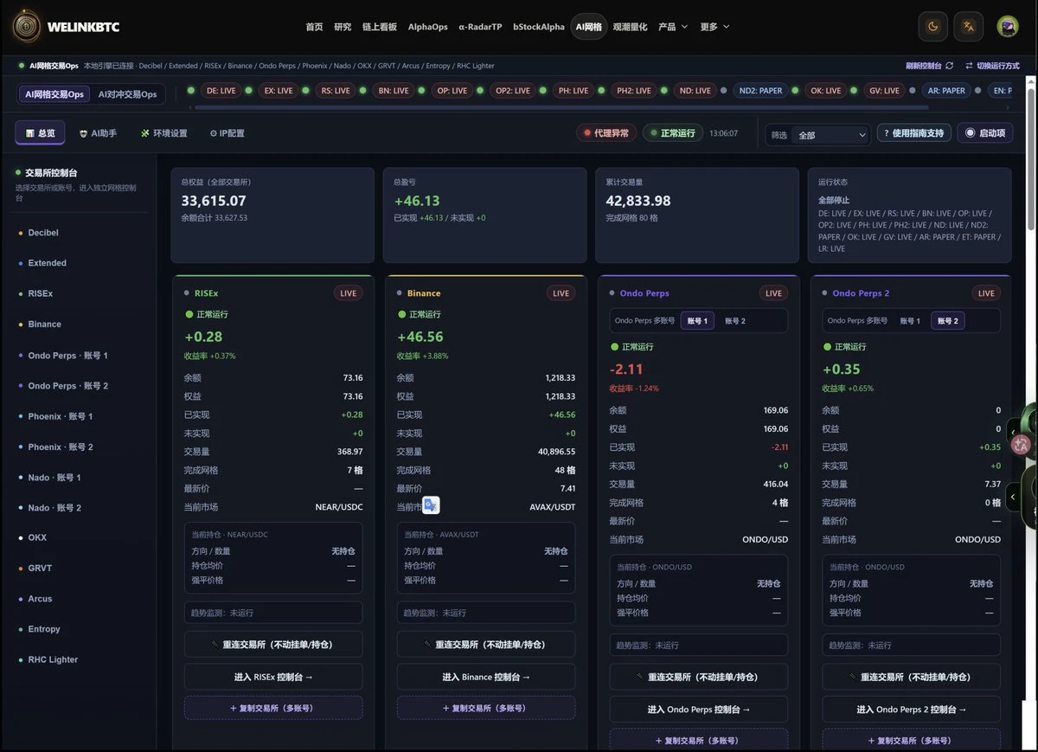Click the swap icon beside 切换运行方式
Screen dimensions: 1038x752
[968, 66]
